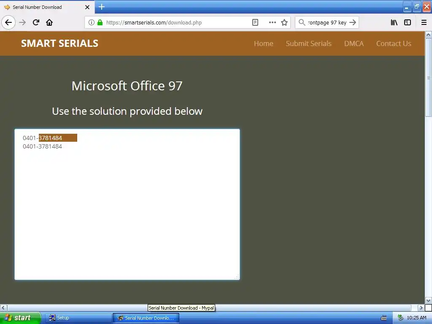432x324 pixels.
Task: Click the vertical scrollbar thumb
Action: tap(429, 78)
